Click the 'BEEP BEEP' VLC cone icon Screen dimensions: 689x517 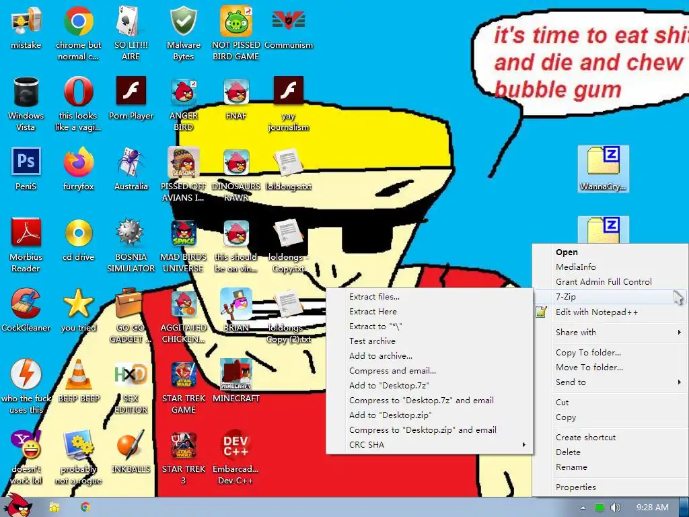pyautogui.click(x=78, y=374)
